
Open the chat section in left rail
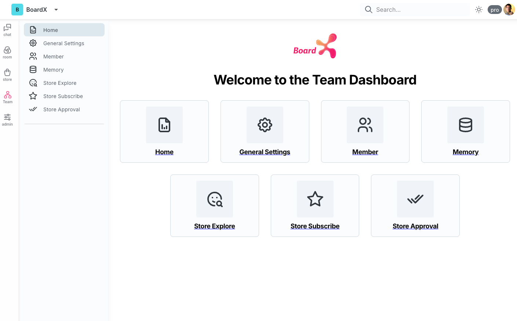click(7, 30)
